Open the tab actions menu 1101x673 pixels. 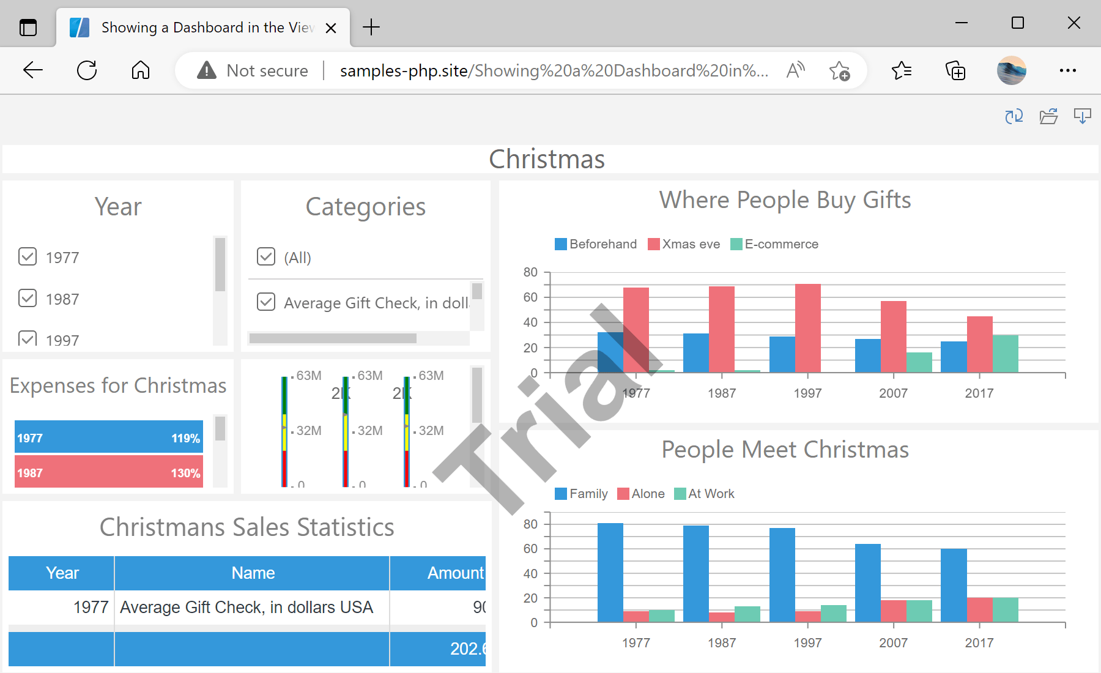pyautogui.click(x=27, y=26)
